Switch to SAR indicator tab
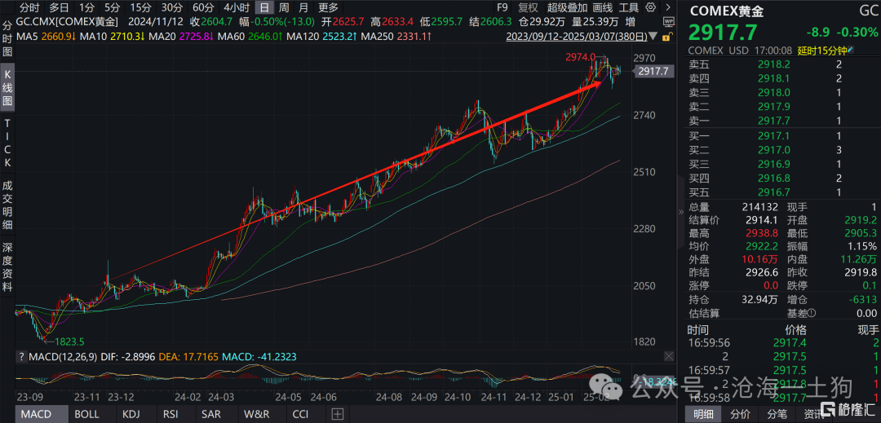This screenshot has width=881, height=423. click(x=211, y=414)
